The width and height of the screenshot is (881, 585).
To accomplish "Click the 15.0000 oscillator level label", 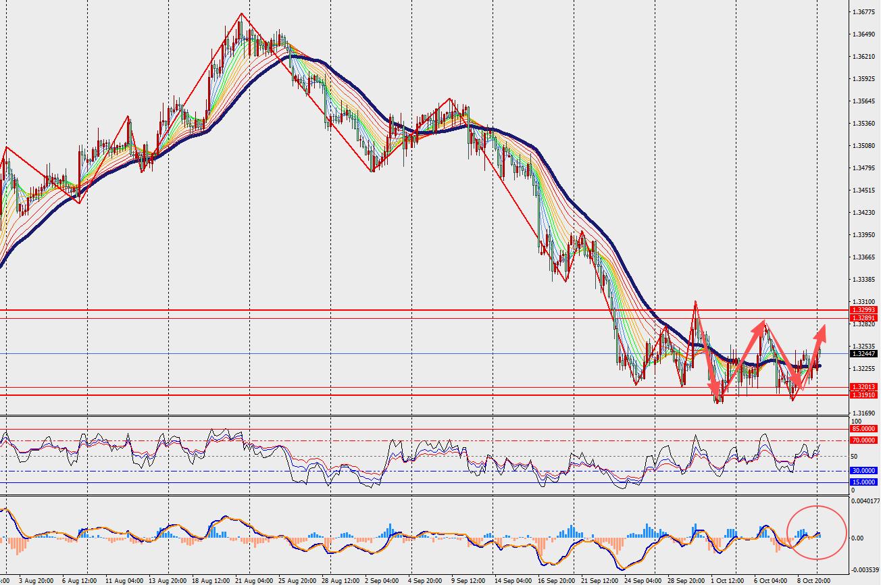I will (863, 482).
